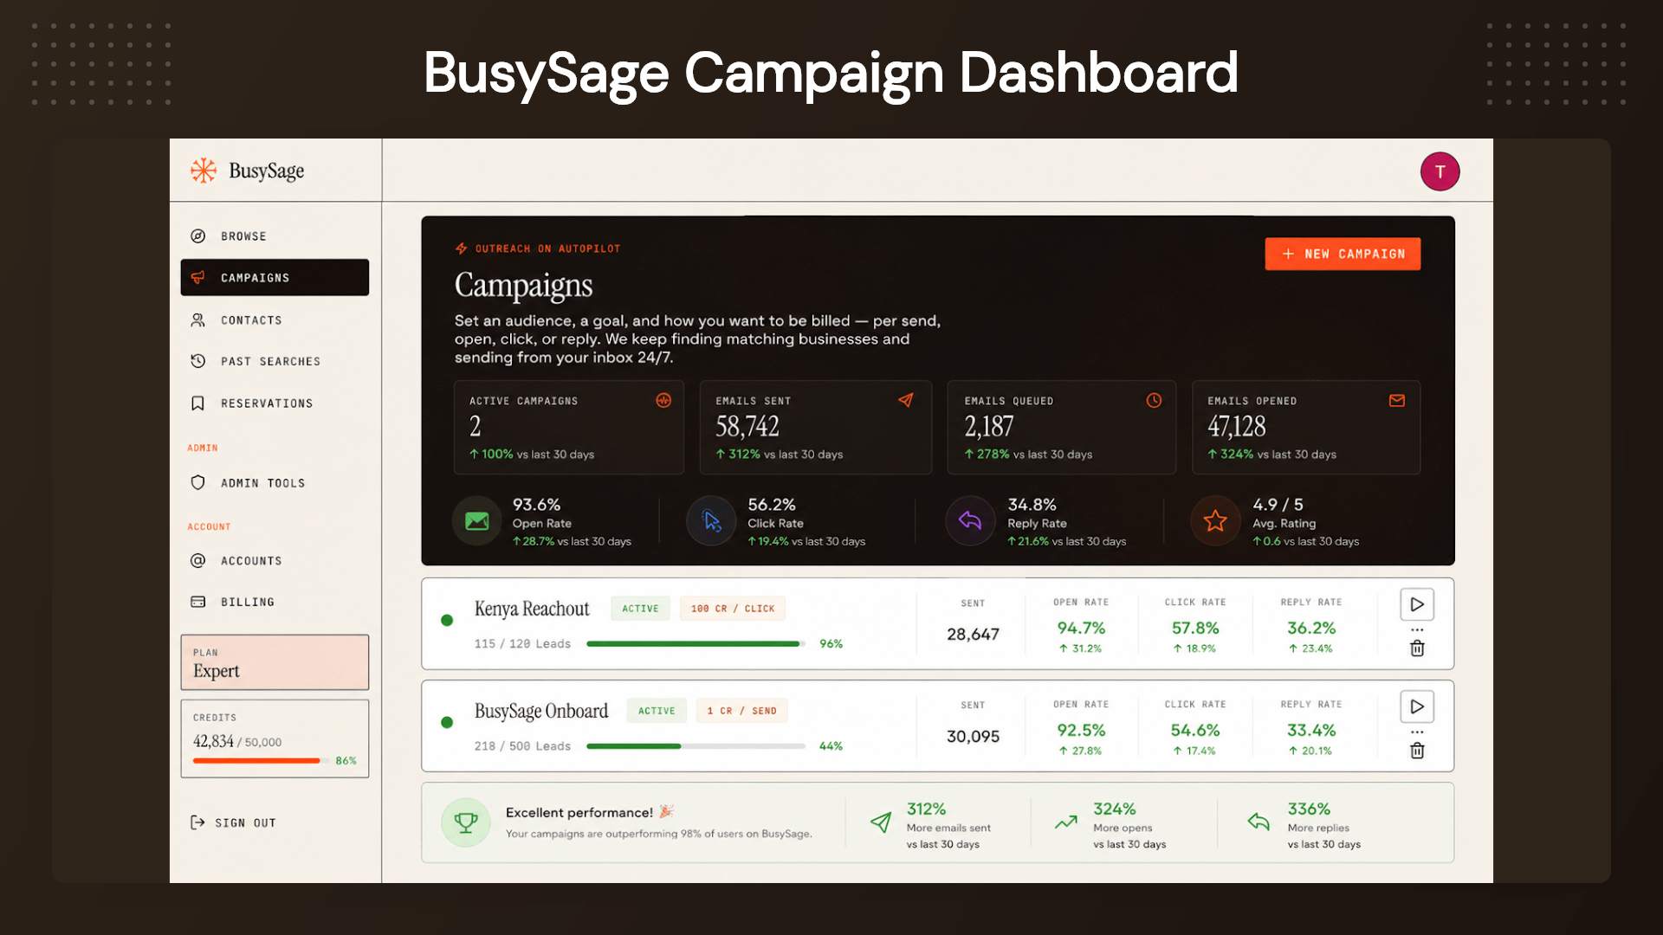Viewport: 1663px width, 935px height.
Task: Go to Browse in sidebar
Action: coord(275,236)
